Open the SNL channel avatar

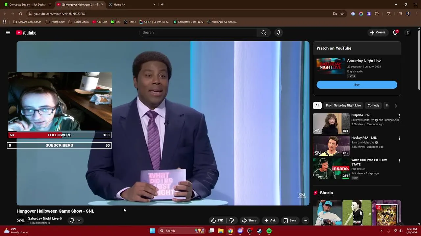[21, 220]
